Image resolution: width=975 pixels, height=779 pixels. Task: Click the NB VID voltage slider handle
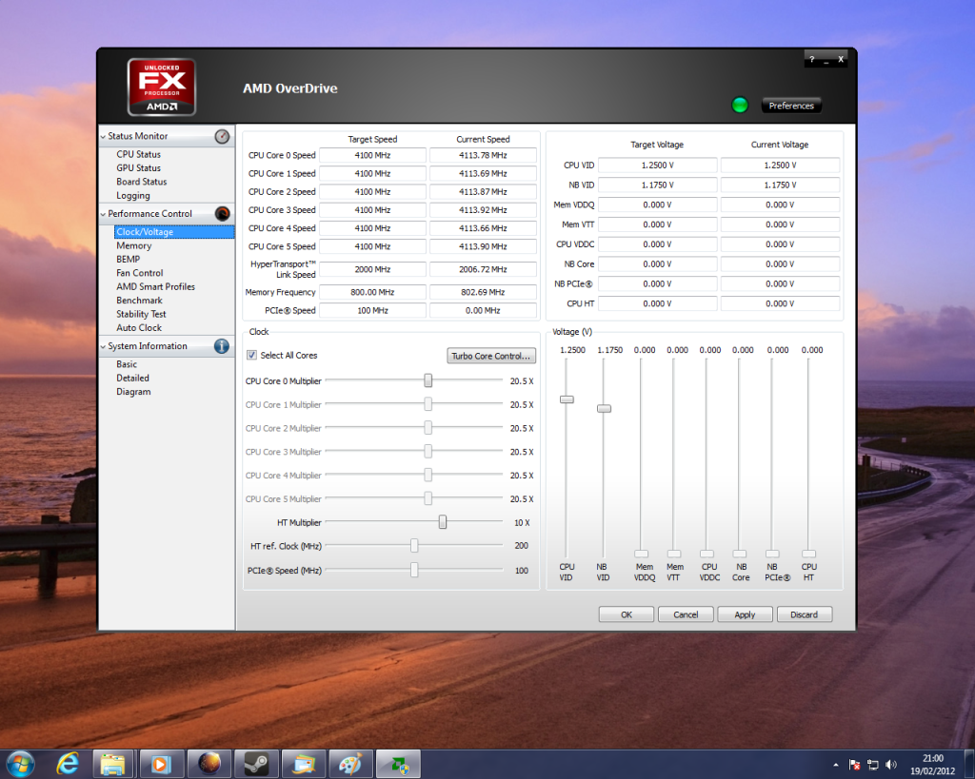604,408
